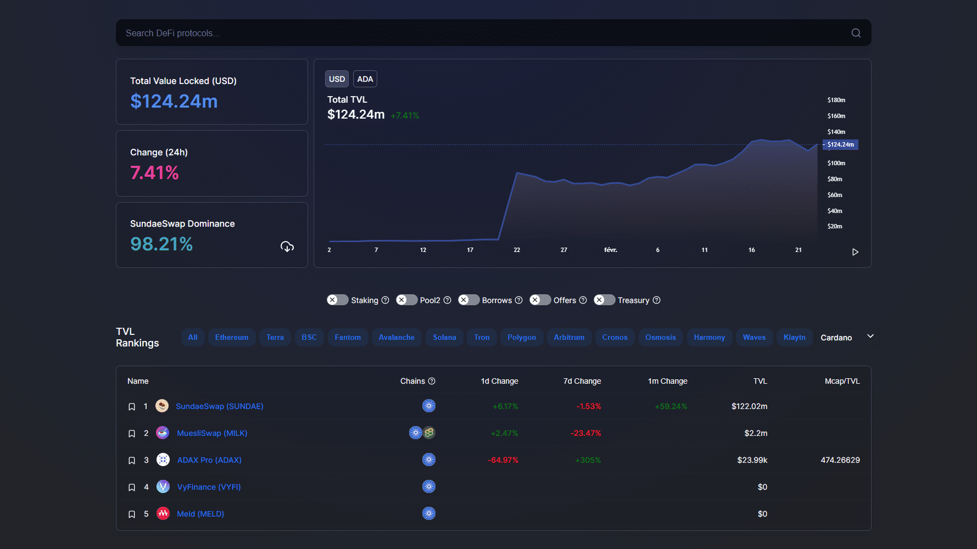This screenshot has height=549, width=977.
Task: Focus the Search DeFi protocols field
Action: 493,33
